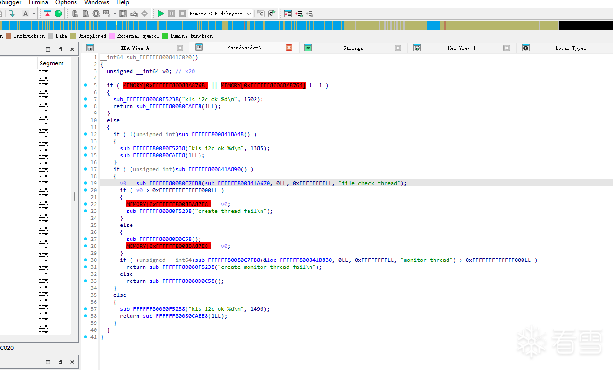Toggle breakpoint dot on line 30
Image resolution: width=613 pixels, height=370 pixels.
[85, 260]
